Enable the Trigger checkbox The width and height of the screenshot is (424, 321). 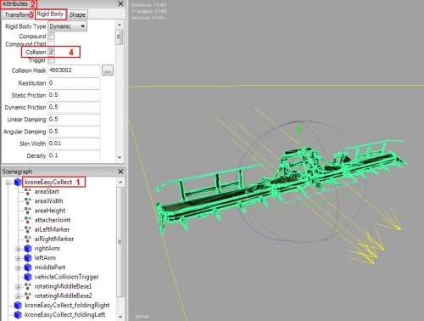point(52,60)
